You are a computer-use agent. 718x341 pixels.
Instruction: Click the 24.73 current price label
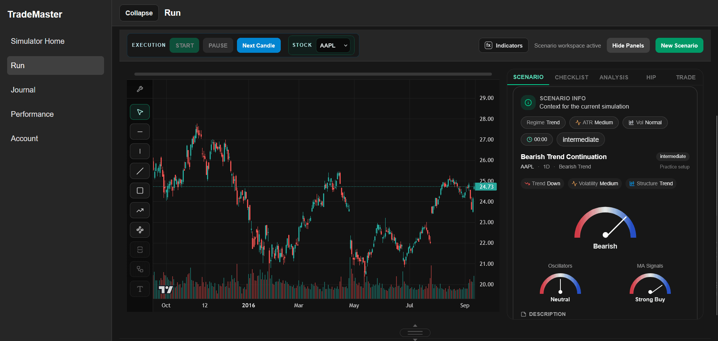point(486,187)
